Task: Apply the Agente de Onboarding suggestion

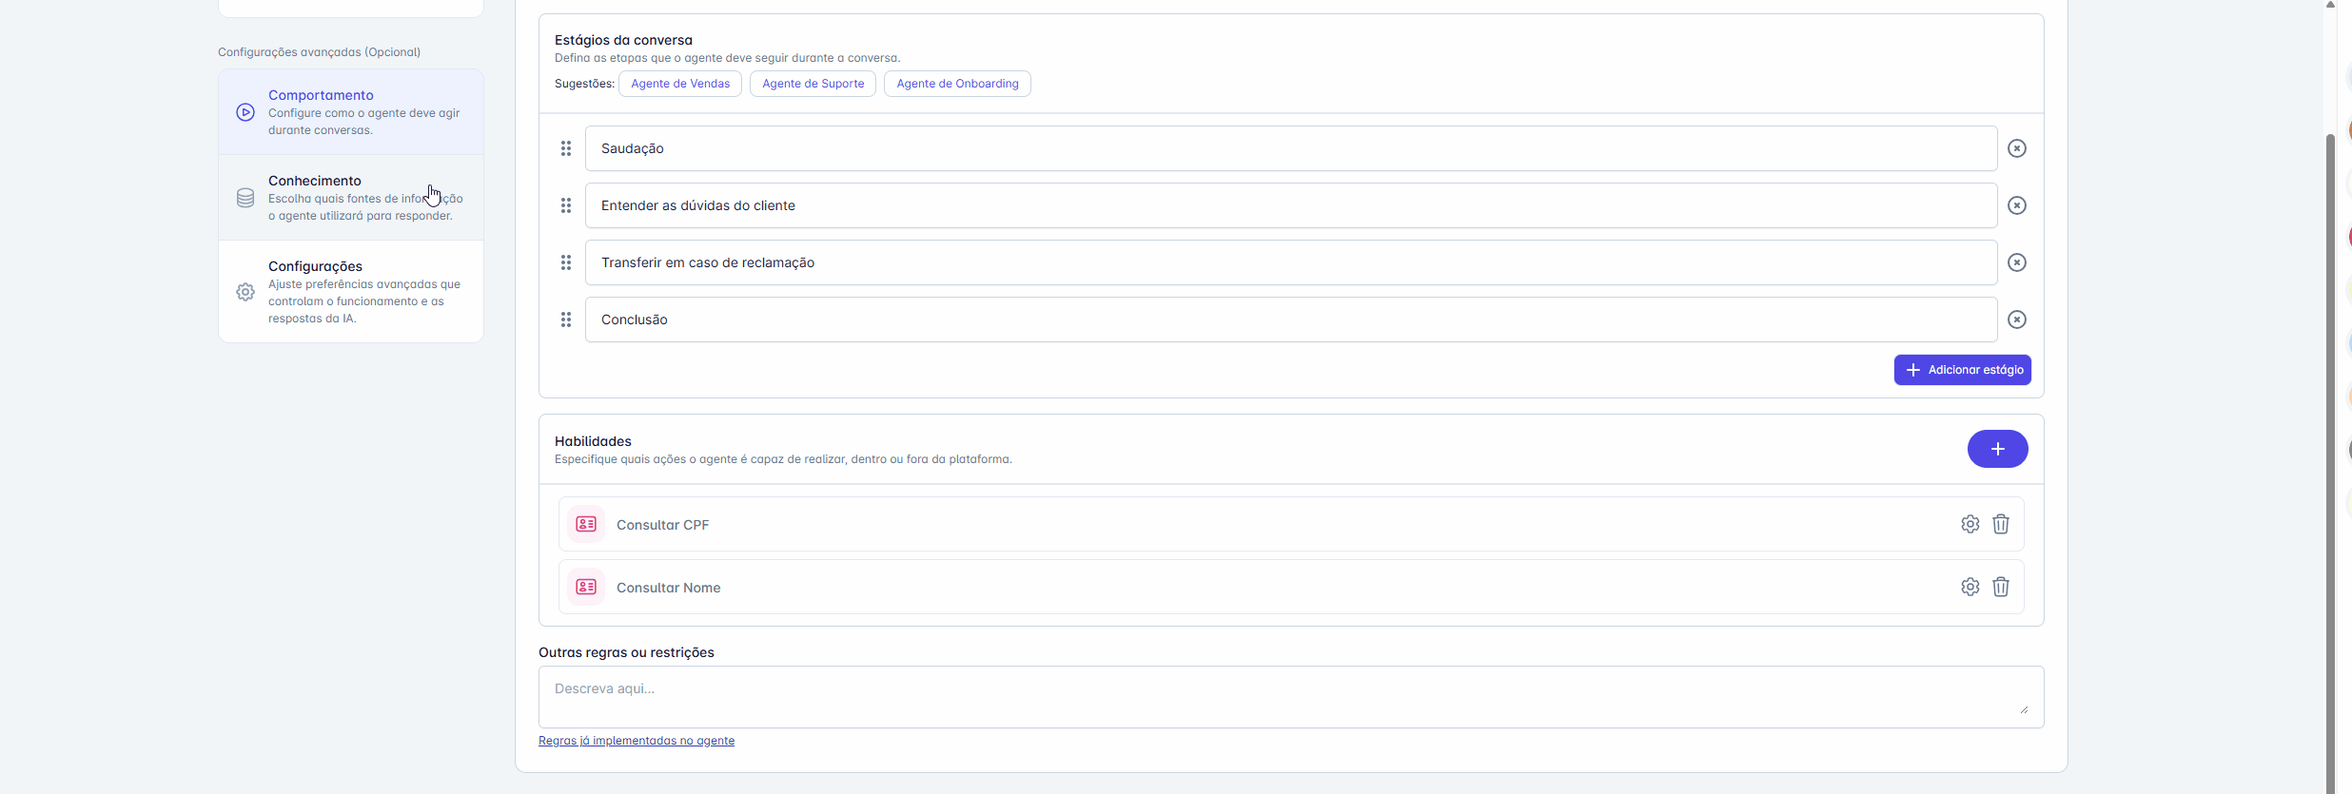Action: pos(957,84)
